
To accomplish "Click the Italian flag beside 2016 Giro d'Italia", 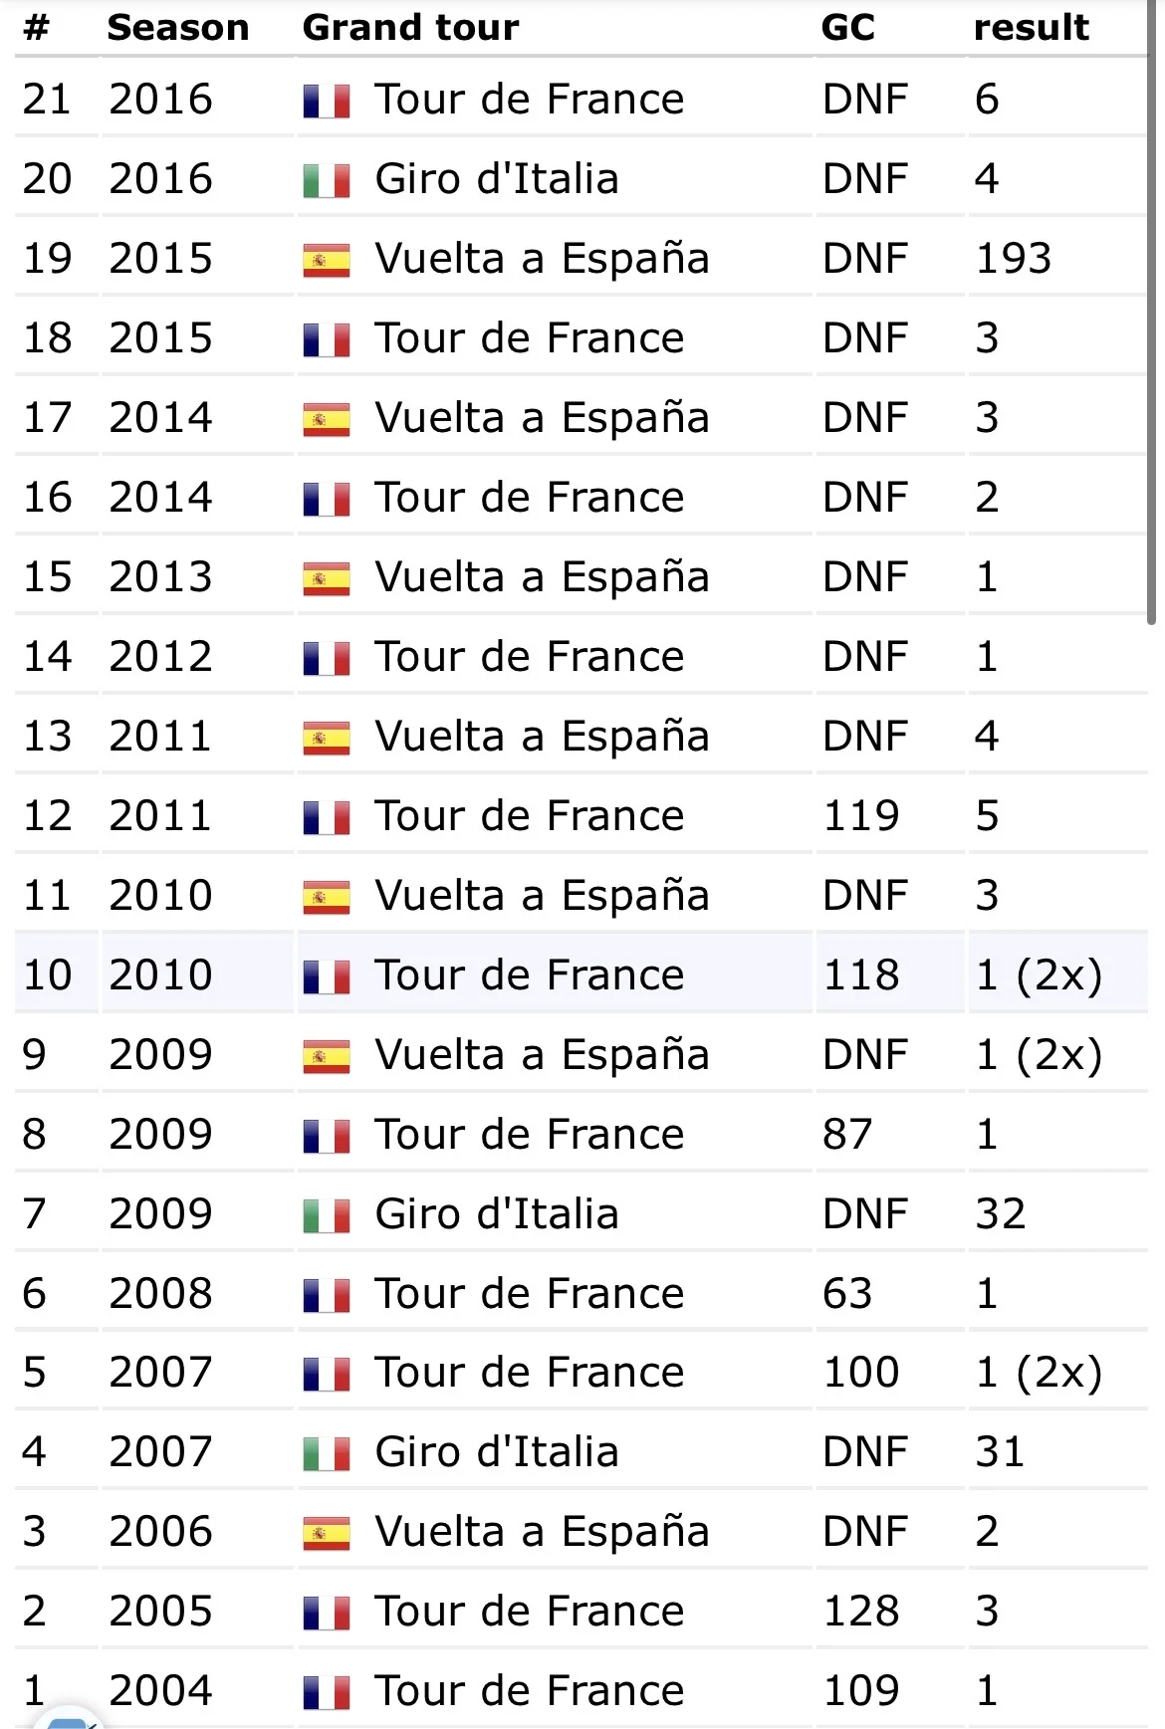I will point(327,180).
